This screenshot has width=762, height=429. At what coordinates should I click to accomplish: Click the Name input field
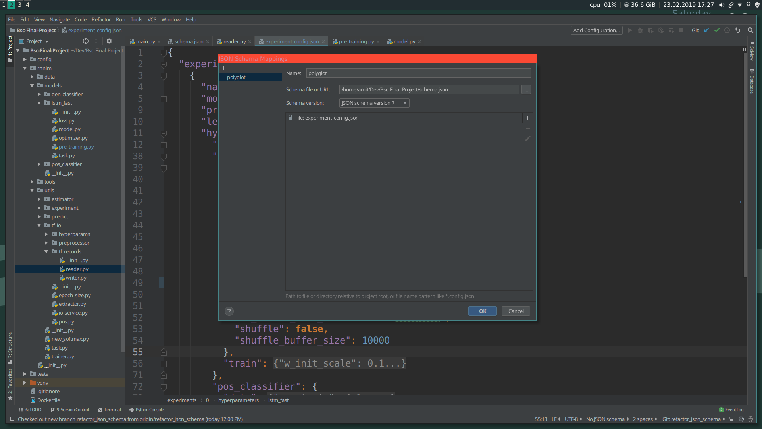click(418, 73)
